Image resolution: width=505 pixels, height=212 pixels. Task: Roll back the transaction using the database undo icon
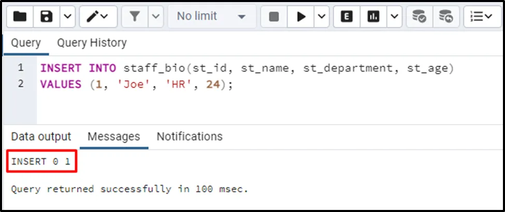pyautogui.click(x=445, y=17)
